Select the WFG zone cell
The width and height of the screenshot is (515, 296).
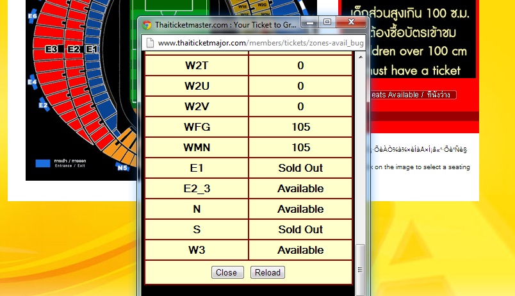tap(197, 127)
